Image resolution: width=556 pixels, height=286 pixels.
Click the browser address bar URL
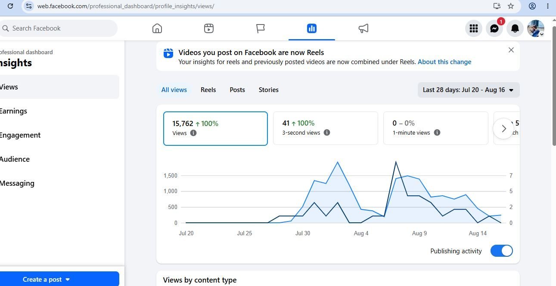[x=126, y=6]
